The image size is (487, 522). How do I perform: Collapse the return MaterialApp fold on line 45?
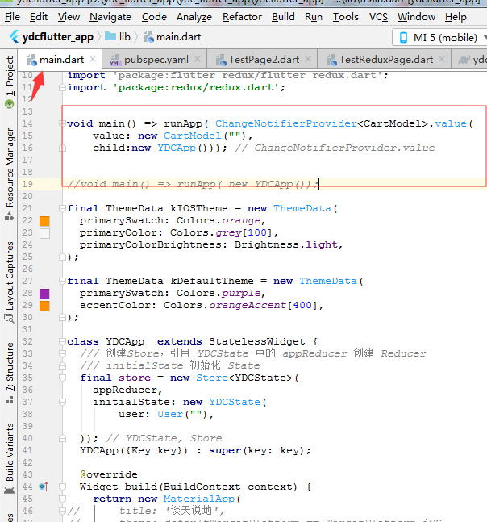tap(62, 499)
